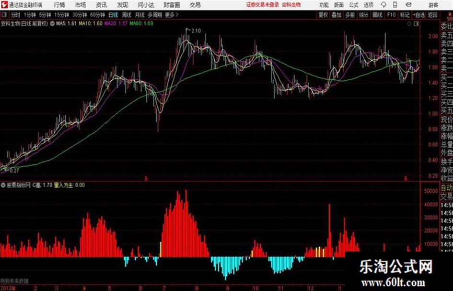Open the 选项 menu

click(368, 5)
